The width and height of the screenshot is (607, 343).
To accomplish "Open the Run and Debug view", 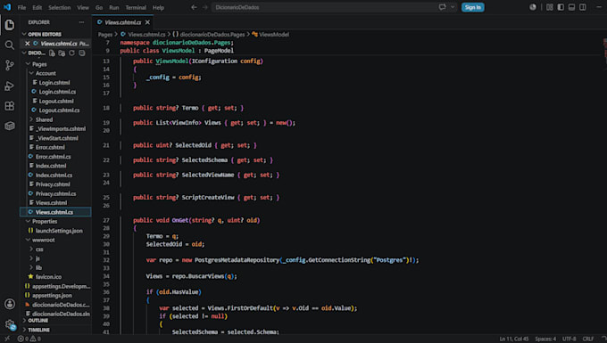I will (9, 86).
